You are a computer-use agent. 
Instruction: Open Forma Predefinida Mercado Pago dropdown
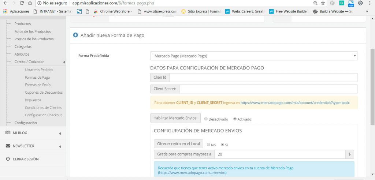254,56
